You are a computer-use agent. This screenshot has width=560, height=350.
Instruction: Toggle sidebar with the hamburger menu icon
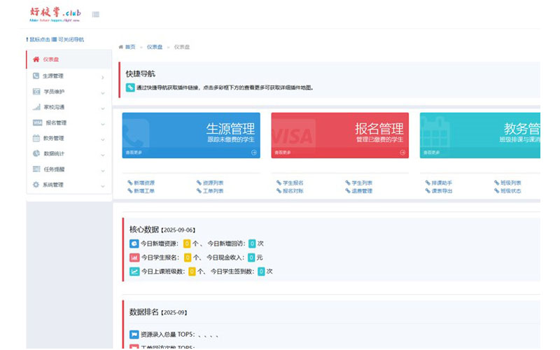pyautogui.click(x=95, y=14)
